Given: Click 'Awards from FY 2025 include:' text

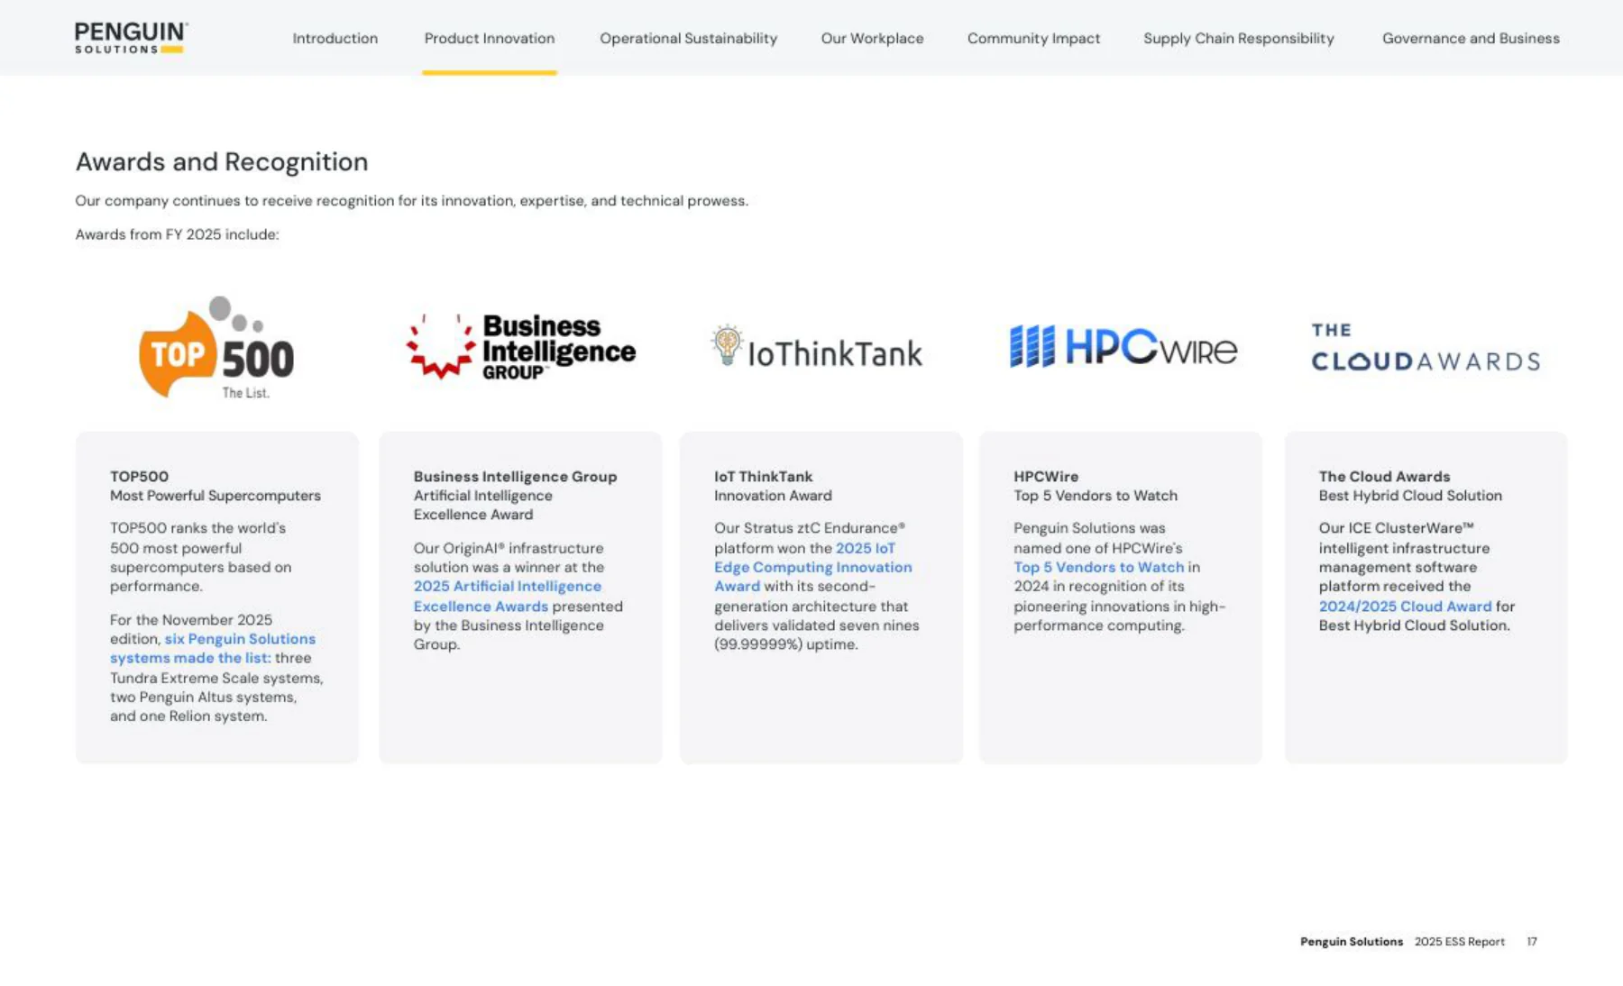Looking at the screenshot, I should click(178, 234).
